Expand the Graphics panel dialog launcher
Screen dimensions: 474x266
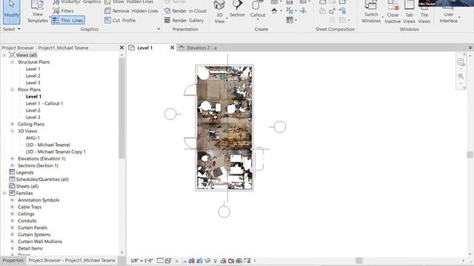coord(158,30)
